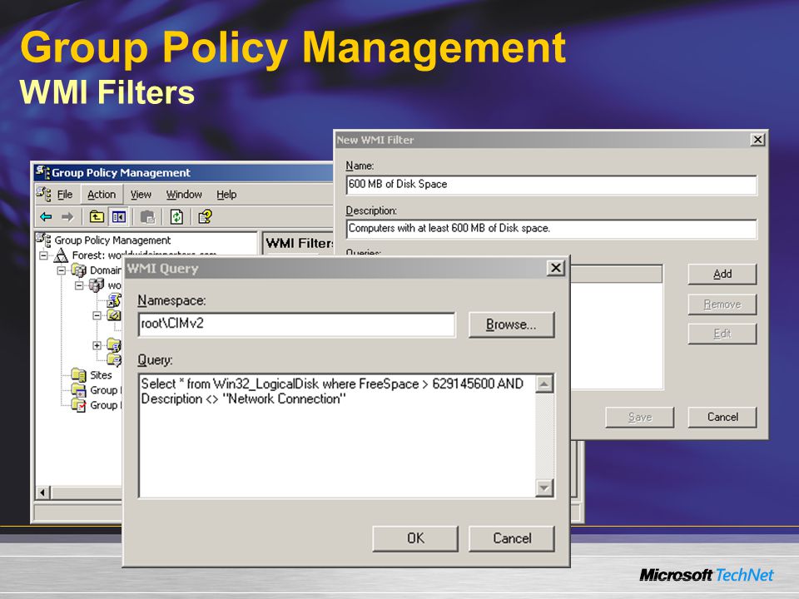Screen dimensions: 799x599
Task: Close the WMI Query dialog
Action: tap(556, 268)
